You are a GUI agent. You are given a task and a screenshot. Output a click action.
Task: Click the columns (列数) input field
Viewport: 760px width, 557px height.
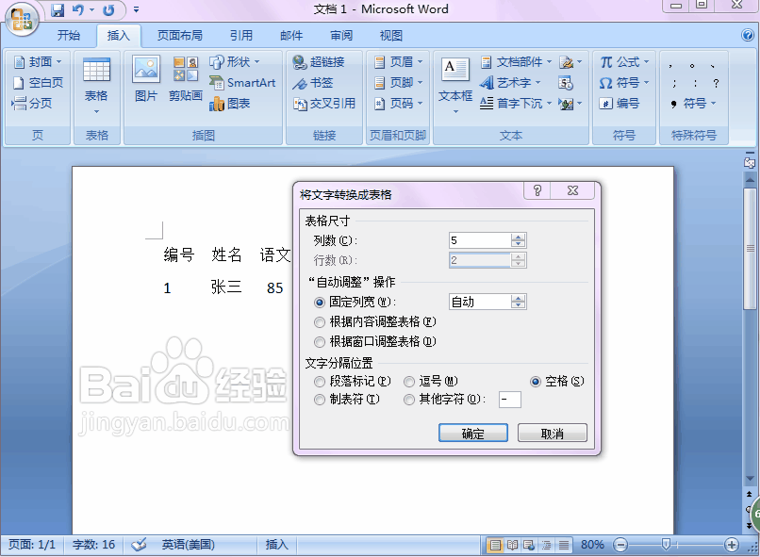tap(480, 240)
